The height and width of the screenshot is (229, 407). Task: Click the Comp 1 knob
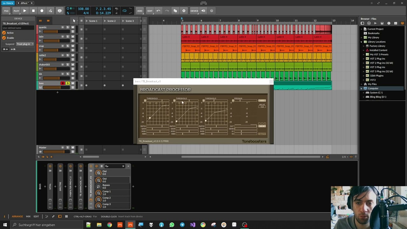[x=98, y=193]
